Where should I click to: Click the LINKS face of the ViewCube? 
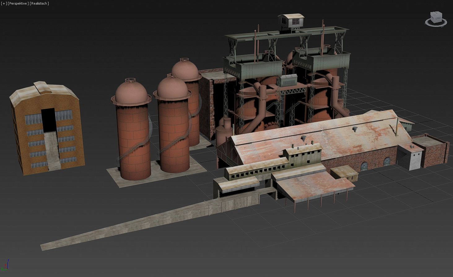pos(438,19)
